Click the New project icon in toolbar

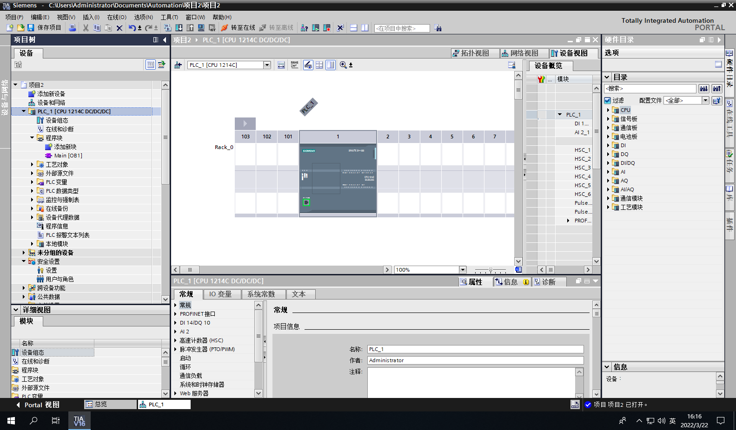[10, 28]
